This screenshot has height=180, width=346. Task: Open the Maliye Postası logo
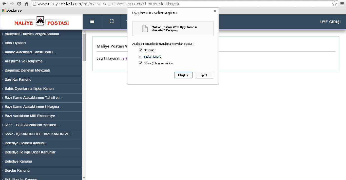42,22
